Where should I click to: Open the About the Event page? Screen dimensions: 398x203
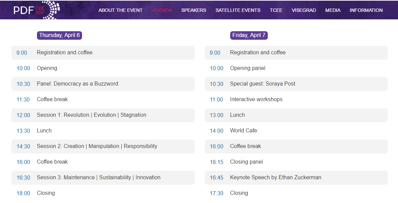click(120, 10)
